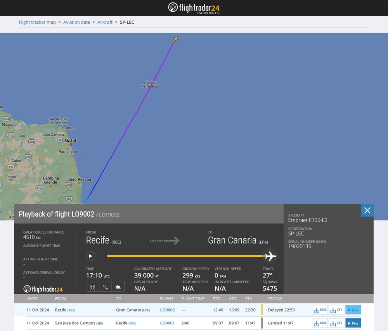Click the 4510 KM great circle distance

point(32,237)
